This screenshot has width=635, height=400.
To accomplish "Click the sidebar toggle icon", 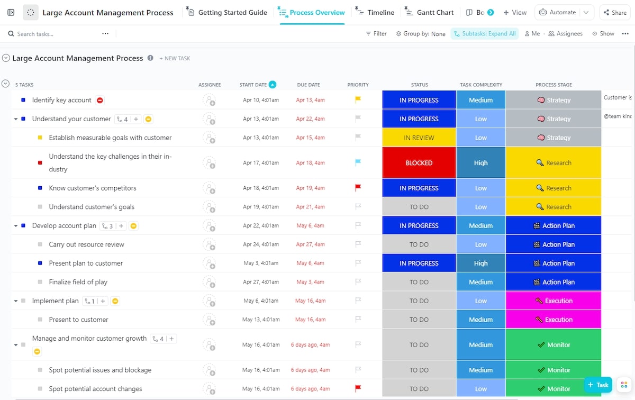I will (x=11, y=12).
